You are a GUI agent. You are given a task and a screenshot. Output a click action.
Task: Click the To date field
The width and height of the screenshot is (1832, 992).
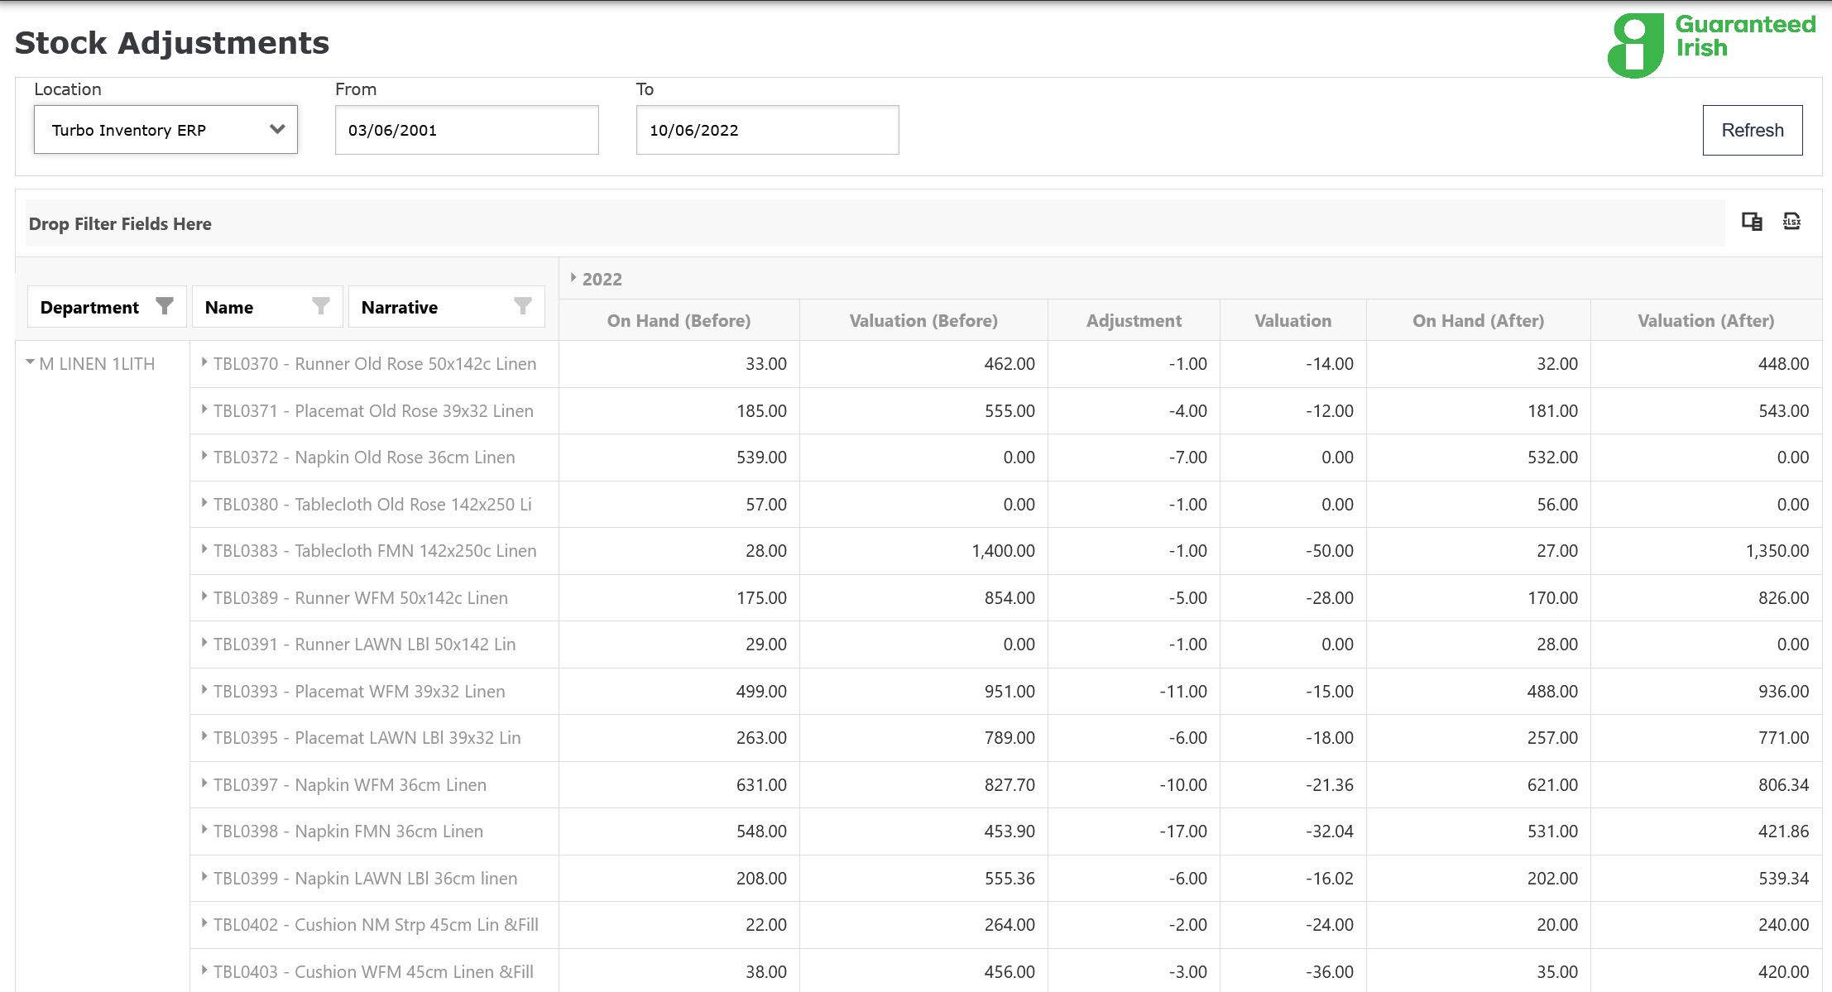(x=766, y=130)
